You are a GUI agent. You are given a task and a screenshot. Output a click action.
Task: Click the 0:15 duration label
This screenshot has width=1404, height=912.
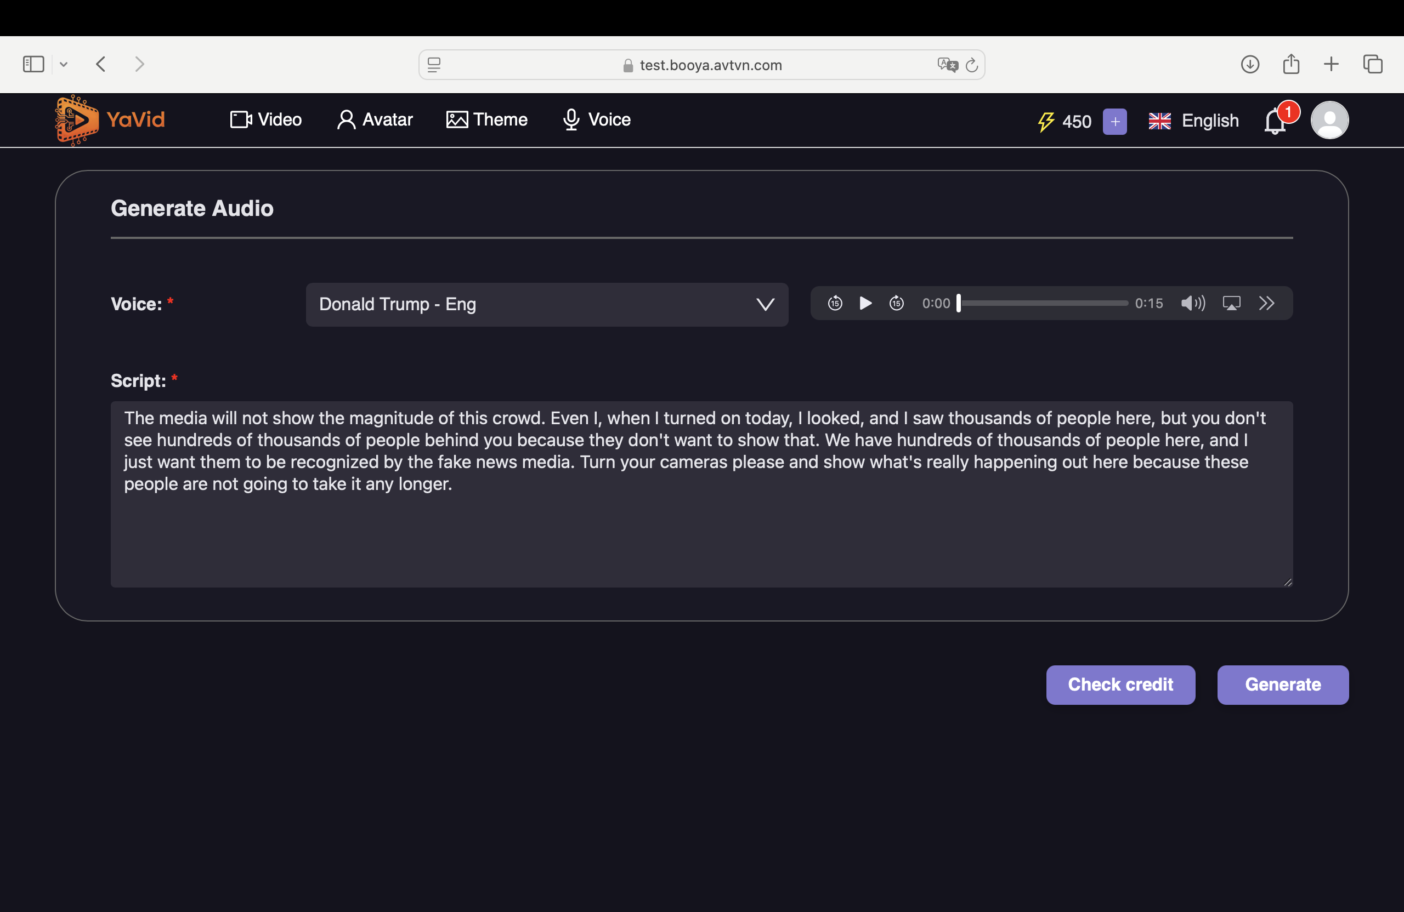tap(1148, 303)
